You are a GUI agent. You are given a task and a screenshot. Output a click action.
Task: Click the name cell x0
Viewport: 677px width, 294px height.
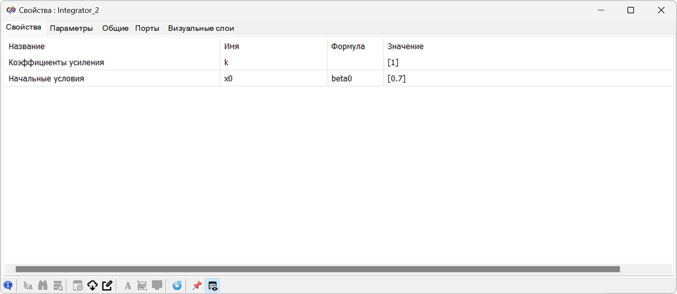tap(273, 79)
